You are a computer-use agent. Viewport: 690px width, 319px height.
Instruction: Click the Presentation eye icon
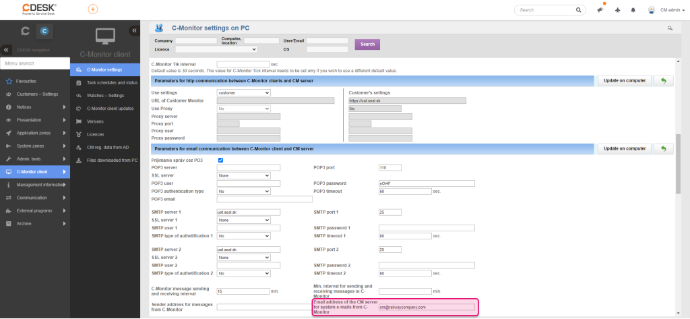point(9,120)
